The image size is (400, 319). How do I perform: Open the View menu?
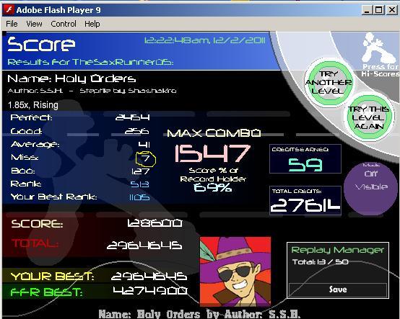click(x=34, y=24)
